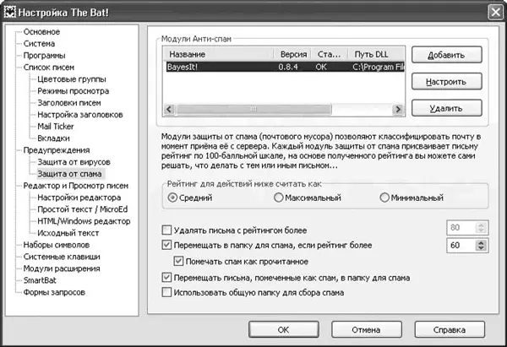
Task: Click the module list horizontal scrollbar thumb
Action: (x=253, y=109)
